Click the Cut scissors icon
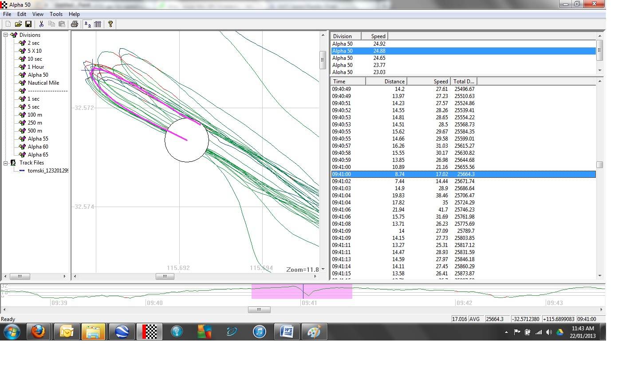This screenshot has height=368, width=622. click(41, 24)
